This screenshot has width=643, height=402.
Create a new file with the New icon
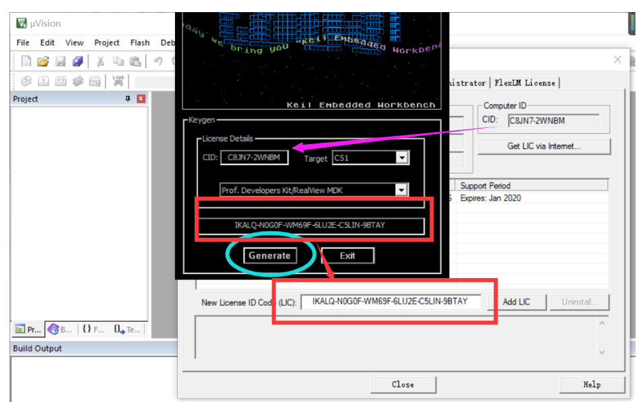click(25, 61)
